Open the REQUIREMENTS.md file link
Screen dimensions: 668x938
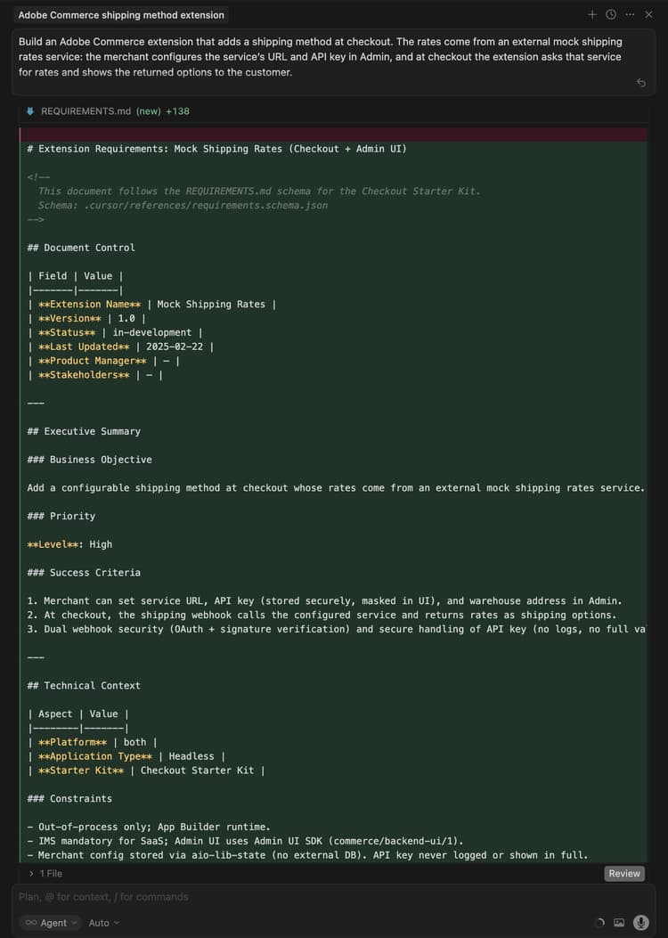coord(86,111)
